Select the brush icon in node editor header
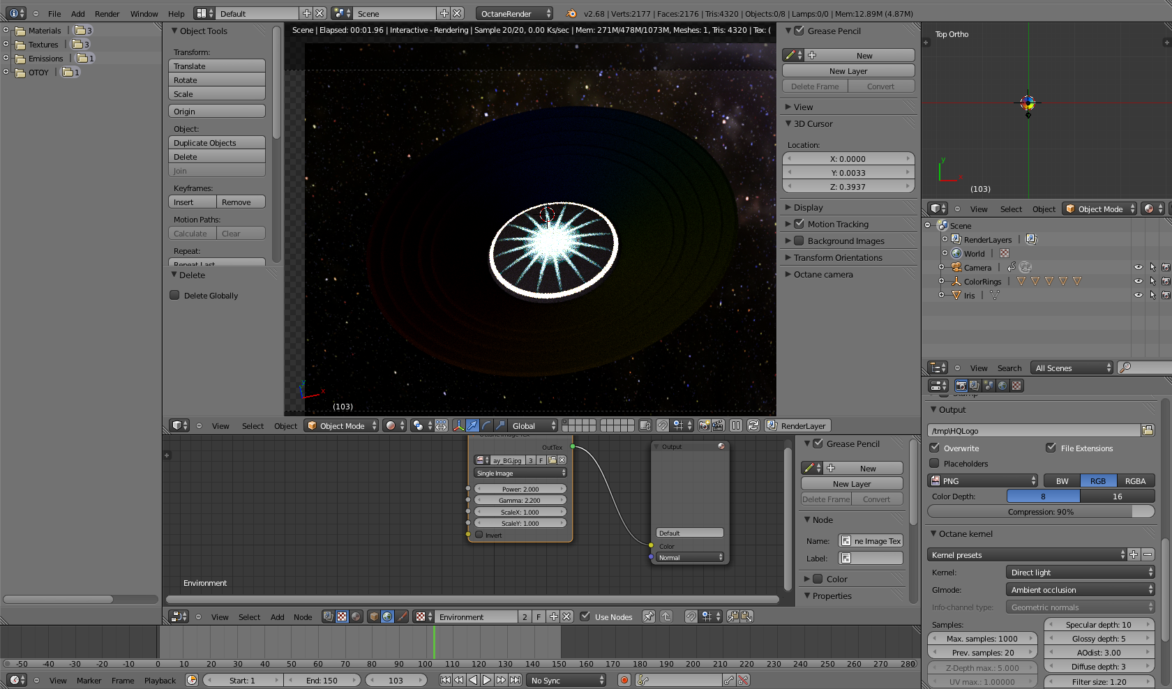This screenshot has height=689, width=1172. pyautogui.click(x=402, y=616)
